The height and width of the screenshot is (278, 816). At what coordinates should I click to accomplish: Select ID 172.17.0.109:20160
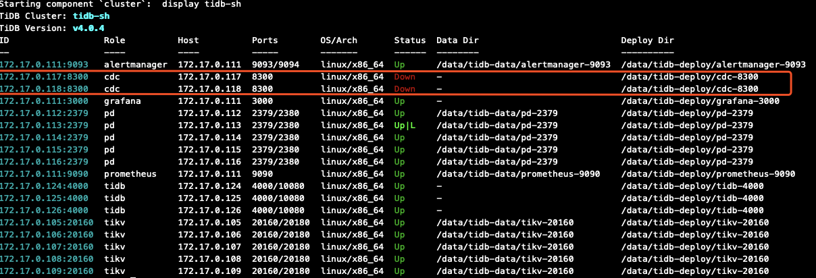[47, 271]
